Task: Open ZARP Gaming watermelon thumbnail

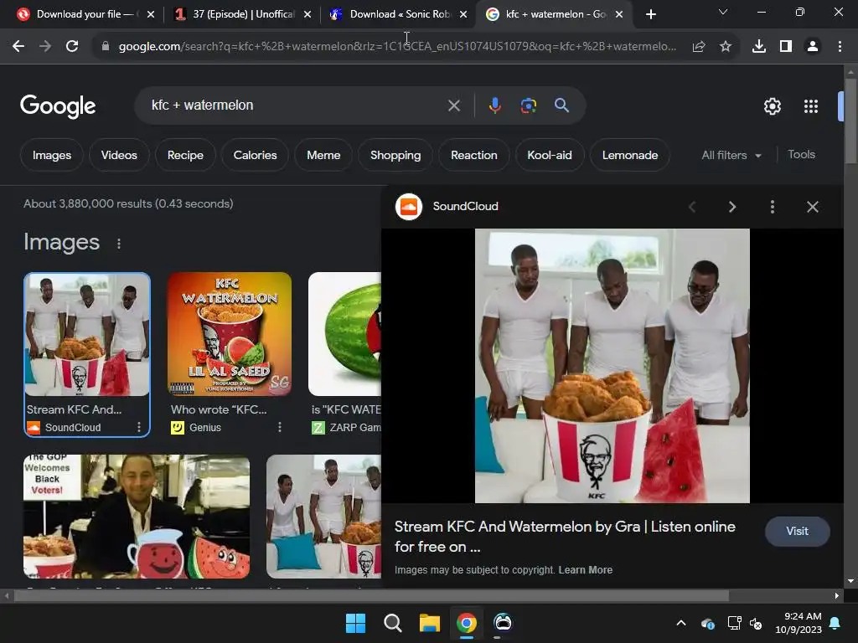Action: point(344,334)
